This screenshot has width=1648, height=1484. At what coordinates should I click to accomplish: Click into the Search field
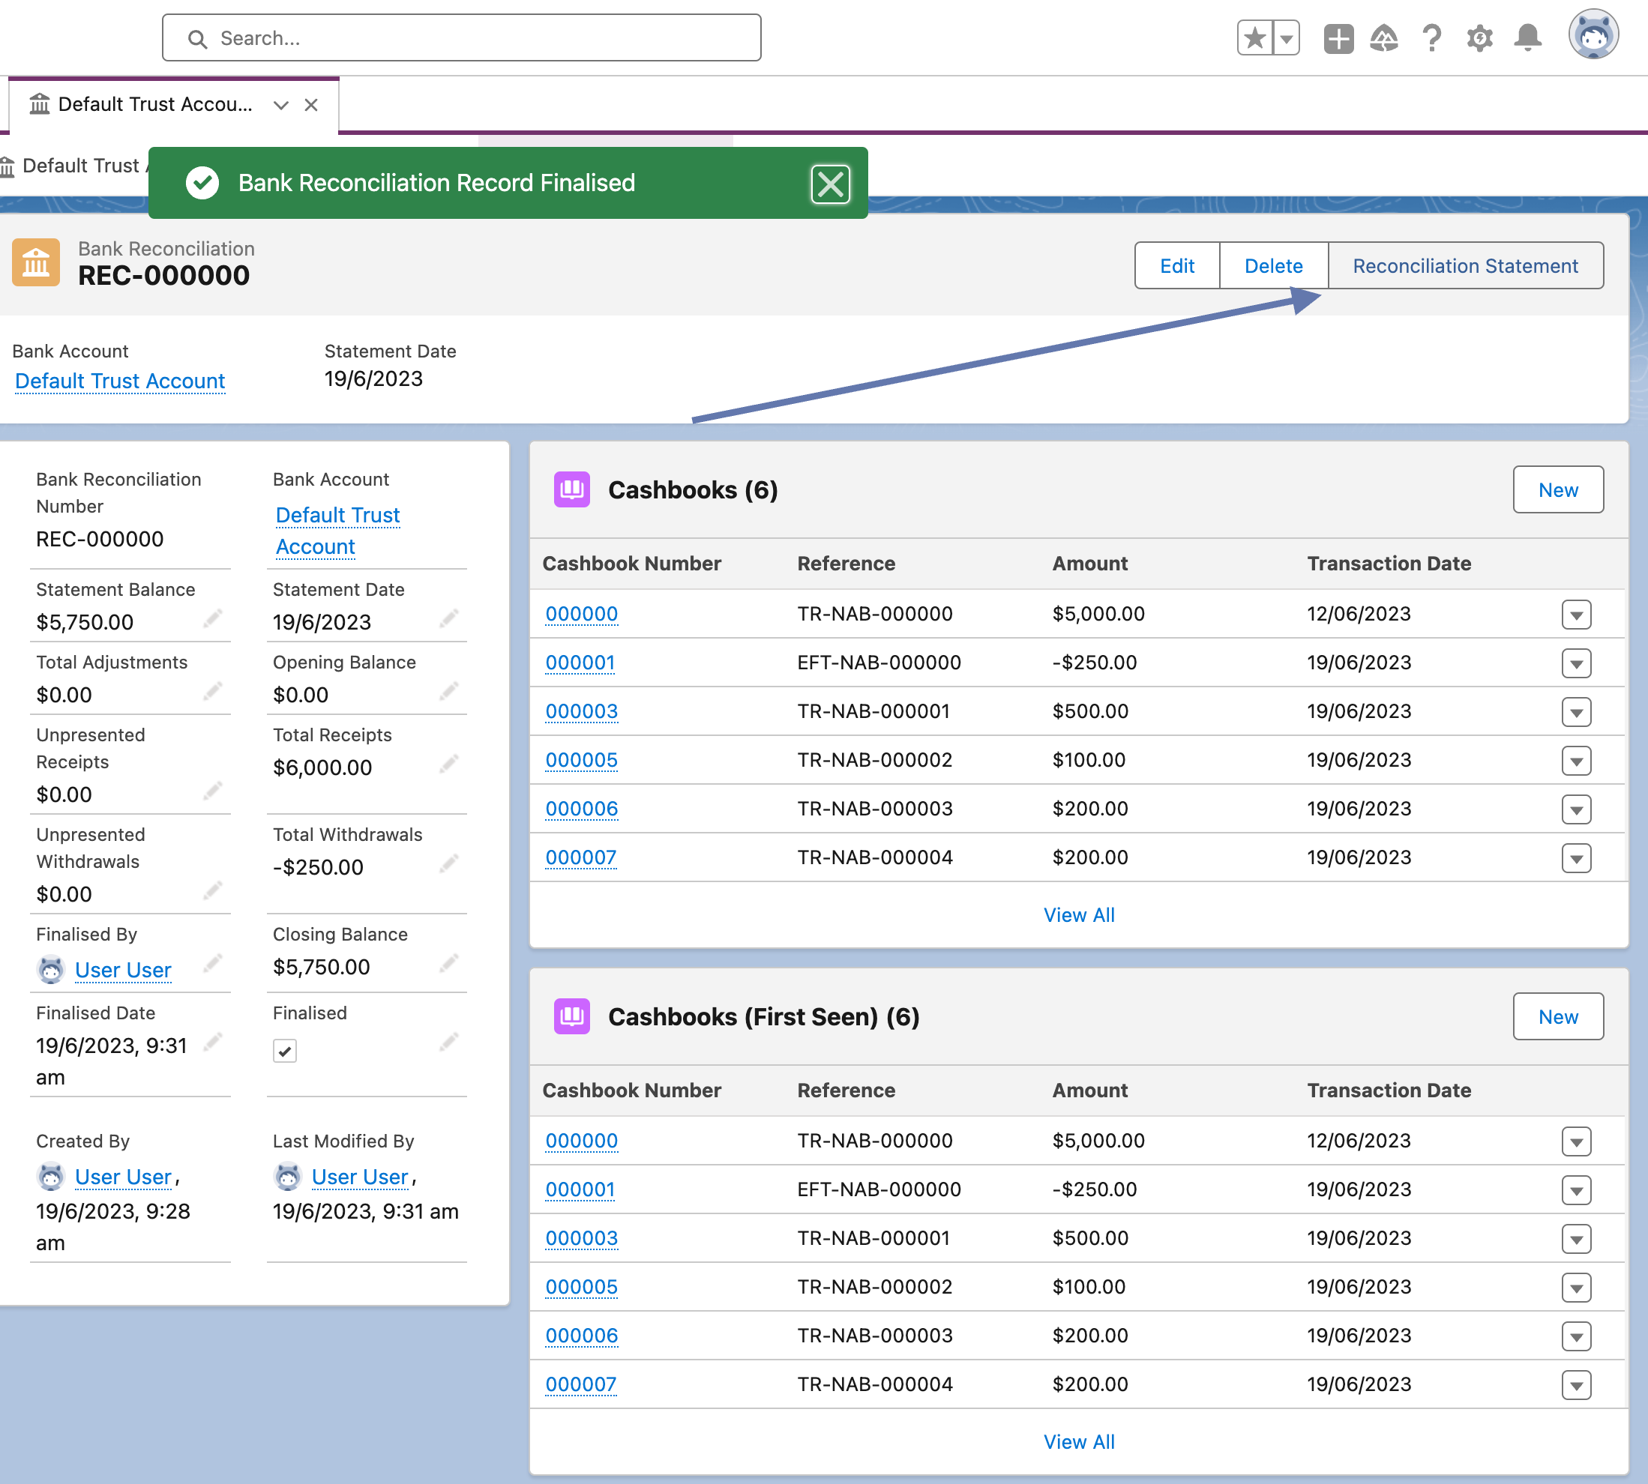click(462, 37)
